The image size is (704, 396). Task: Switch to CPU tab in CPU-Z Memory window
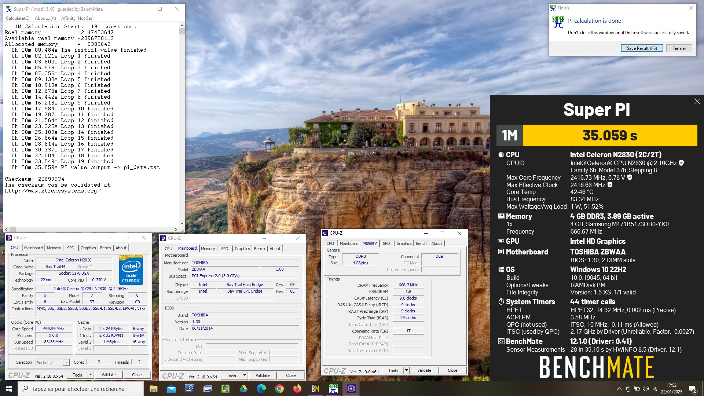click(x=330, y=243)
